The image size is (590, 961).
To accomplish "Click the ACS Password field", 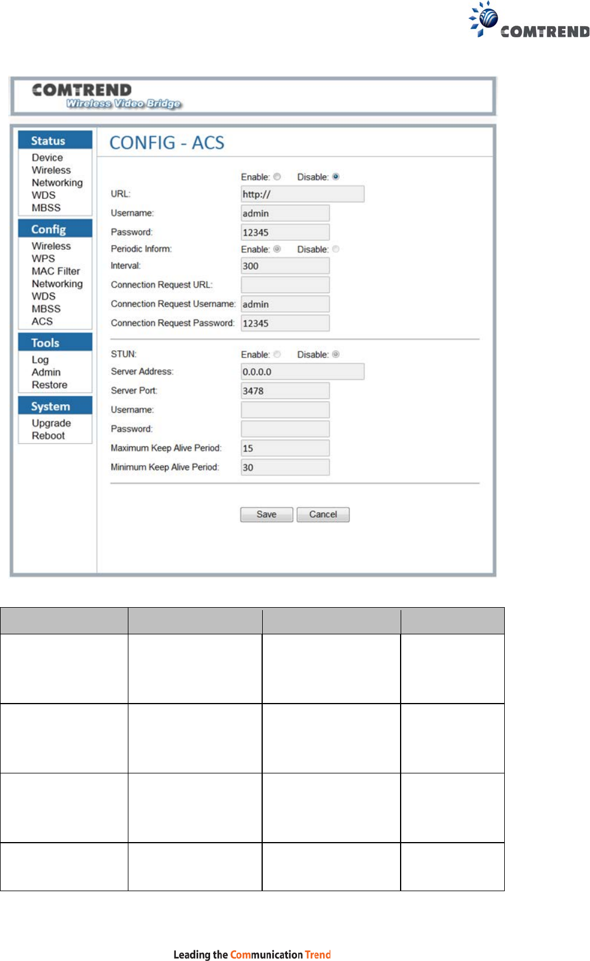I will pyautogui.click(x=285, y=232).
